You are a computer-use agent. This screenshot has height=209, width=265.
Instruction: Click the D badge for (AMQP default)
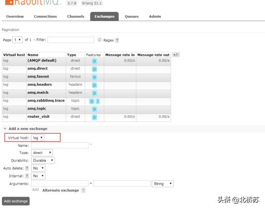tap(94, 61)
